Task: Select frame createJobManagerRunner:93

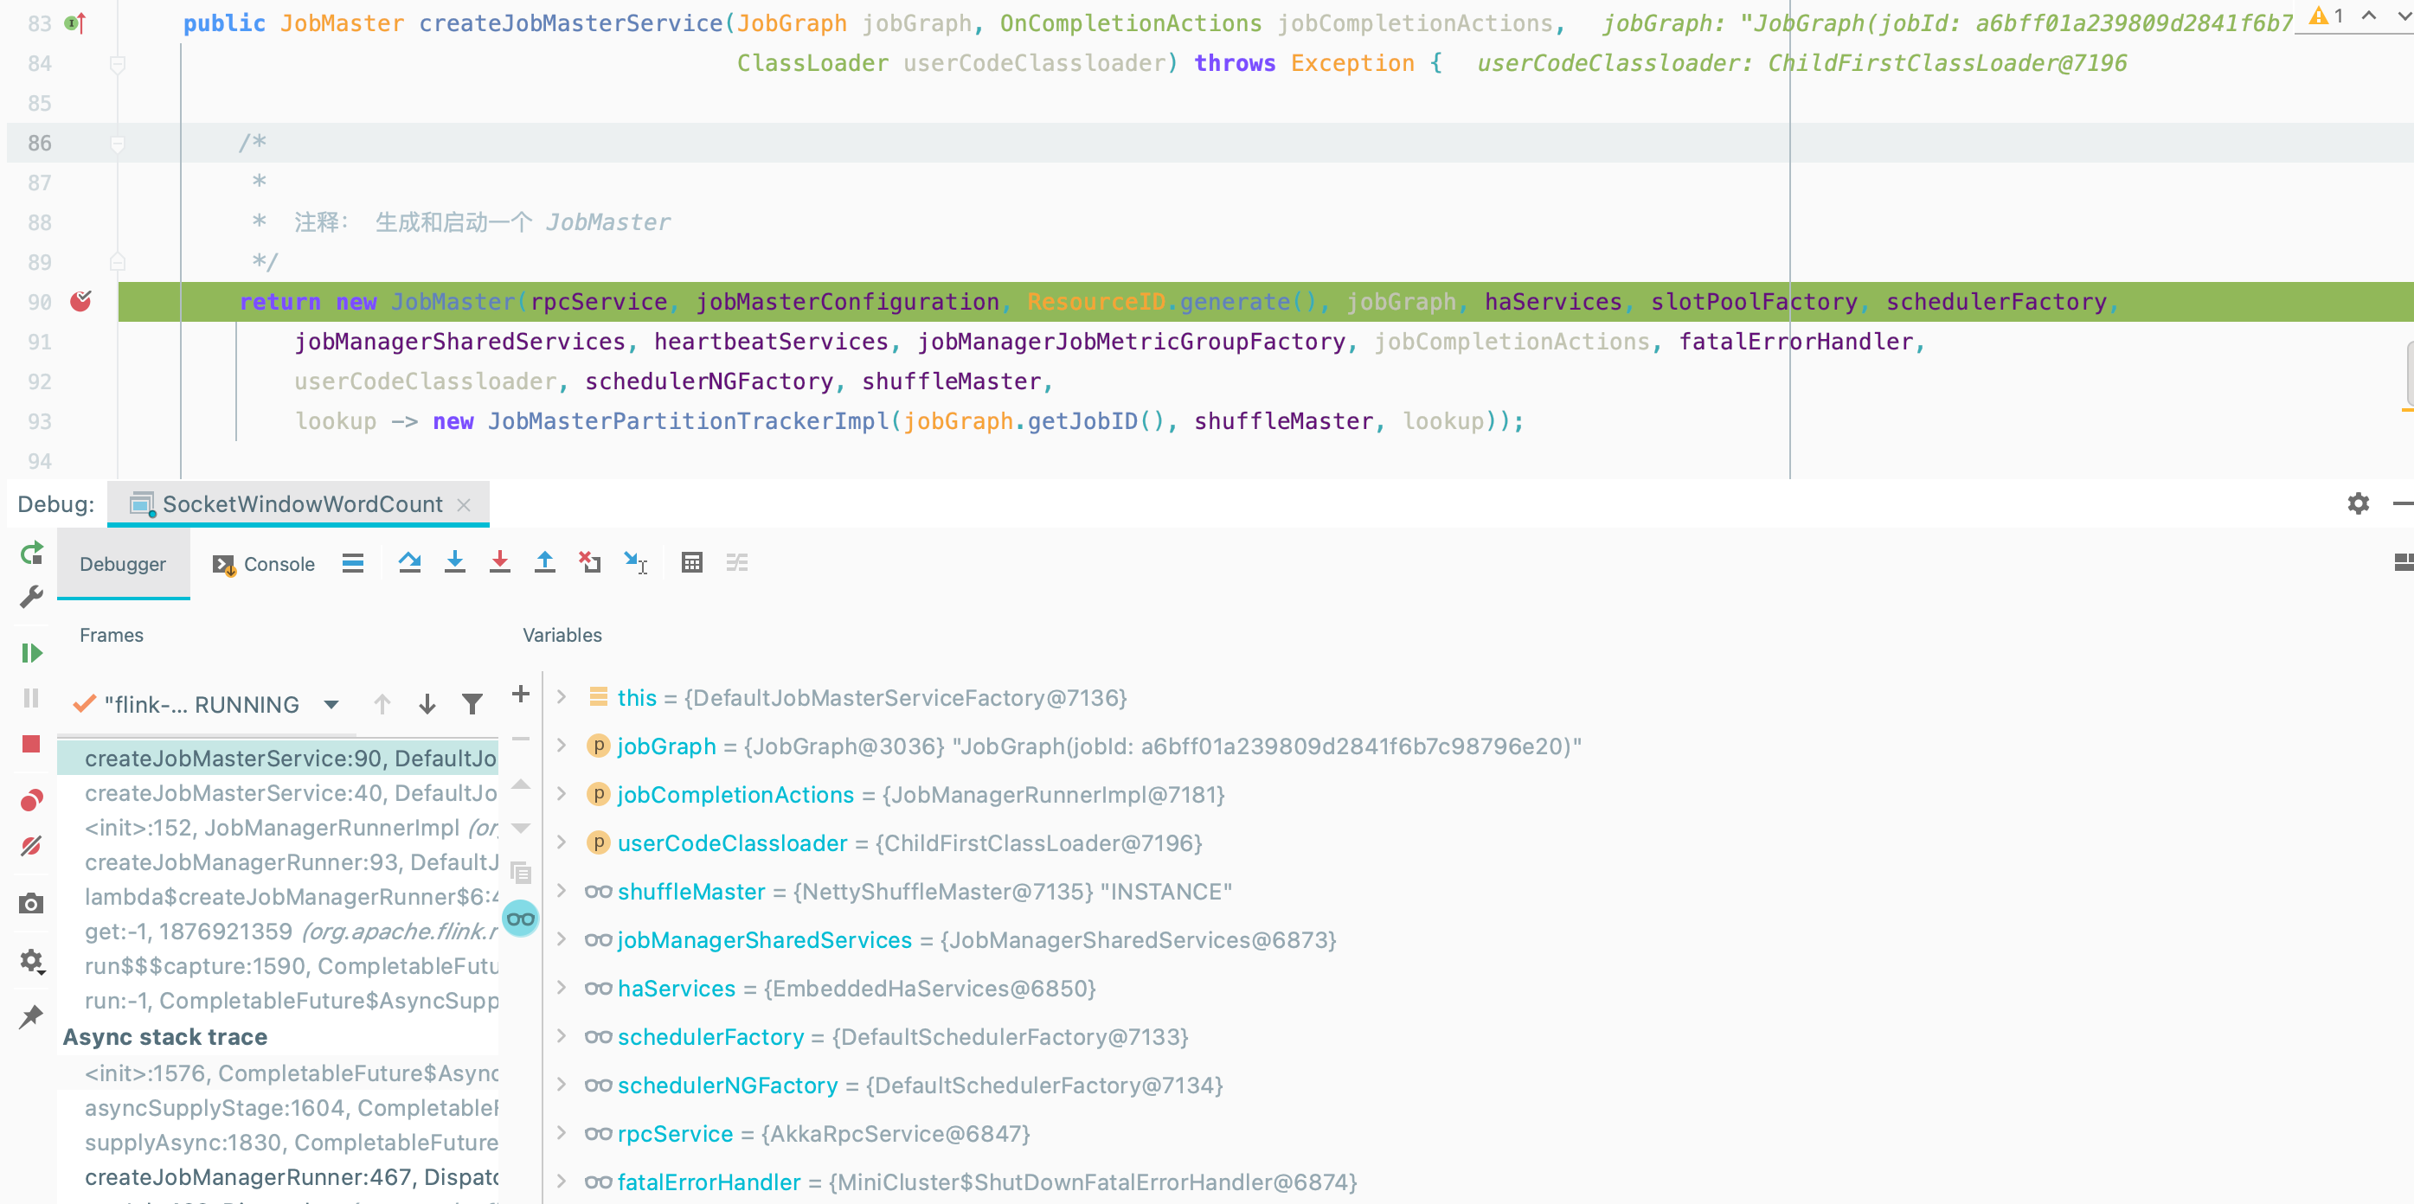Action: [x=278, y=862]
